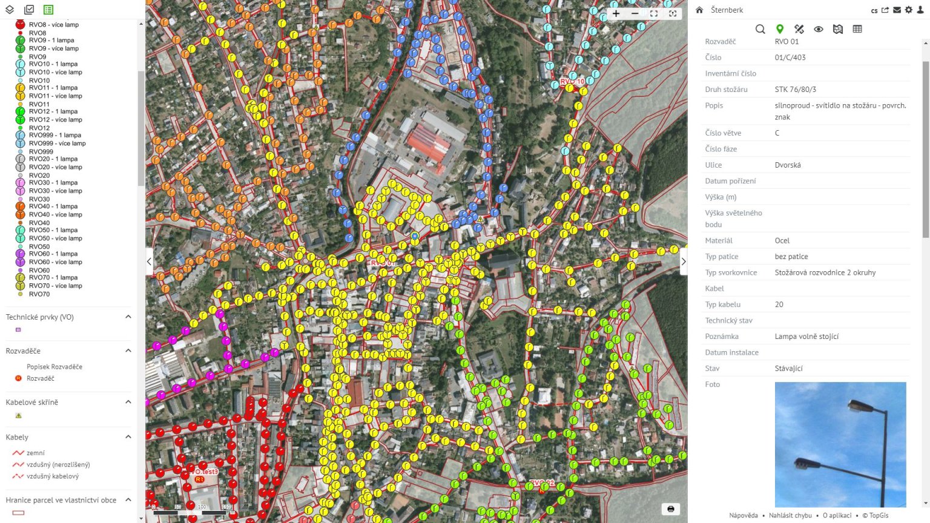Click the print icon on the map
The width and height of the screenshot is (930, 523).
coord(671,509)
